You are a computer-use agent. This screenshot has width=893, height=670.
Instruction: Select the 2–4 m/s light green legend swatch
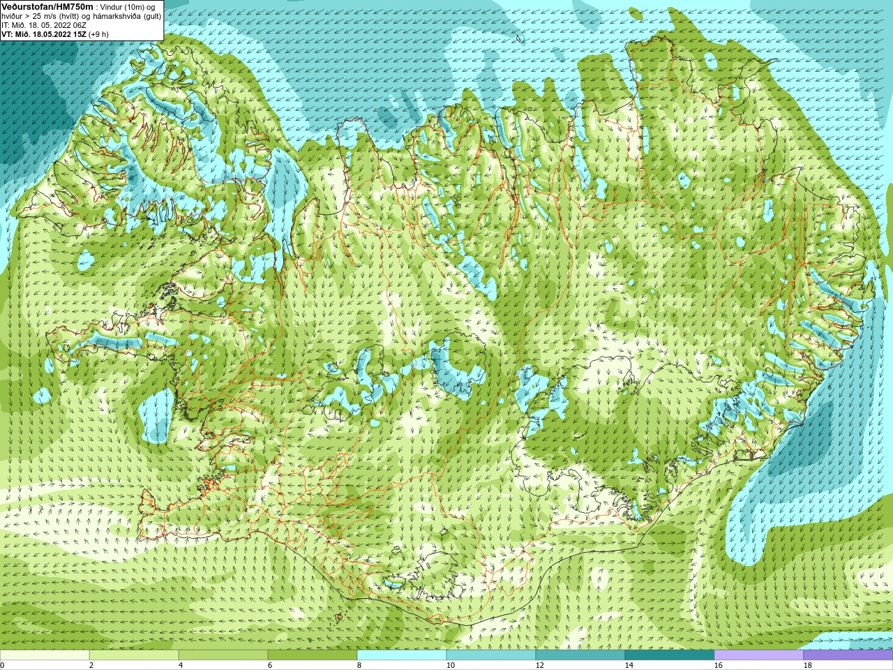[x=134, y=655]
